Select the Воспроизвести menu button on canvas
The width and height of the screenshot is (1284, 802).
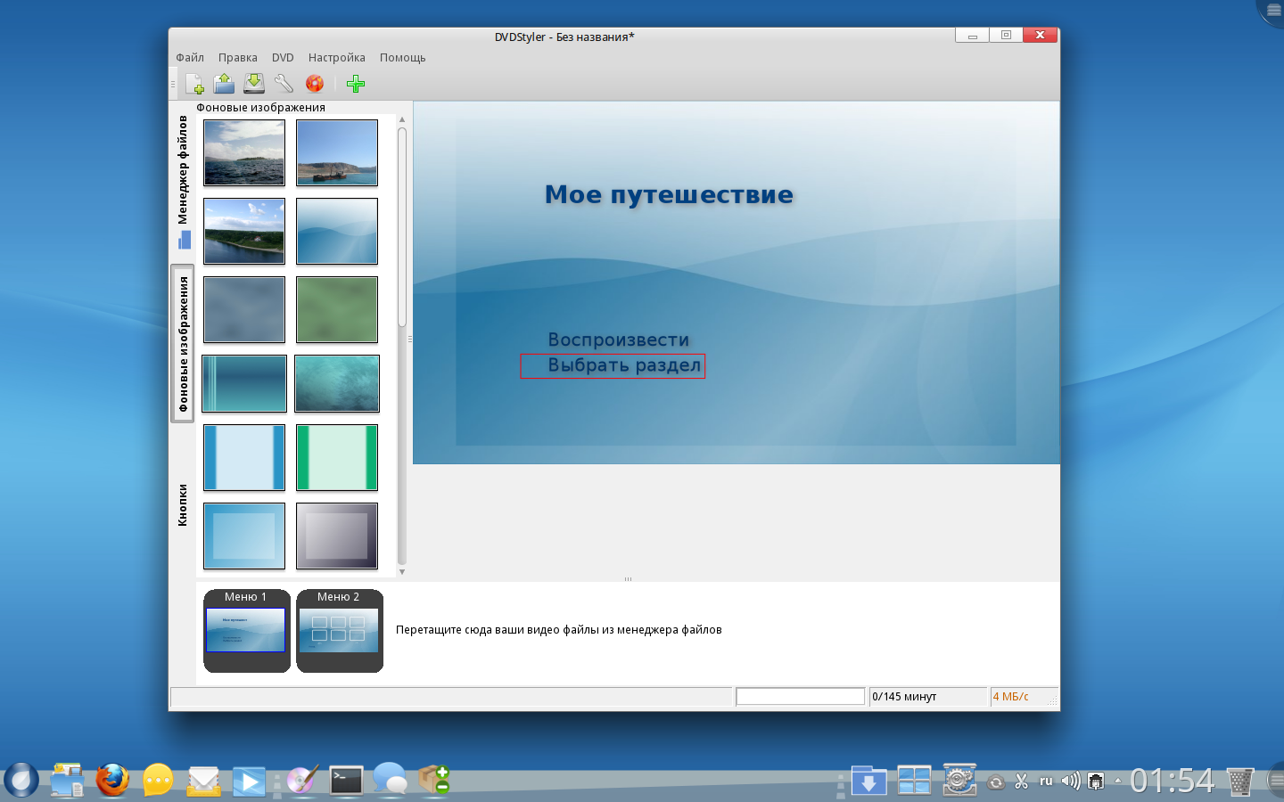point(618,340)
